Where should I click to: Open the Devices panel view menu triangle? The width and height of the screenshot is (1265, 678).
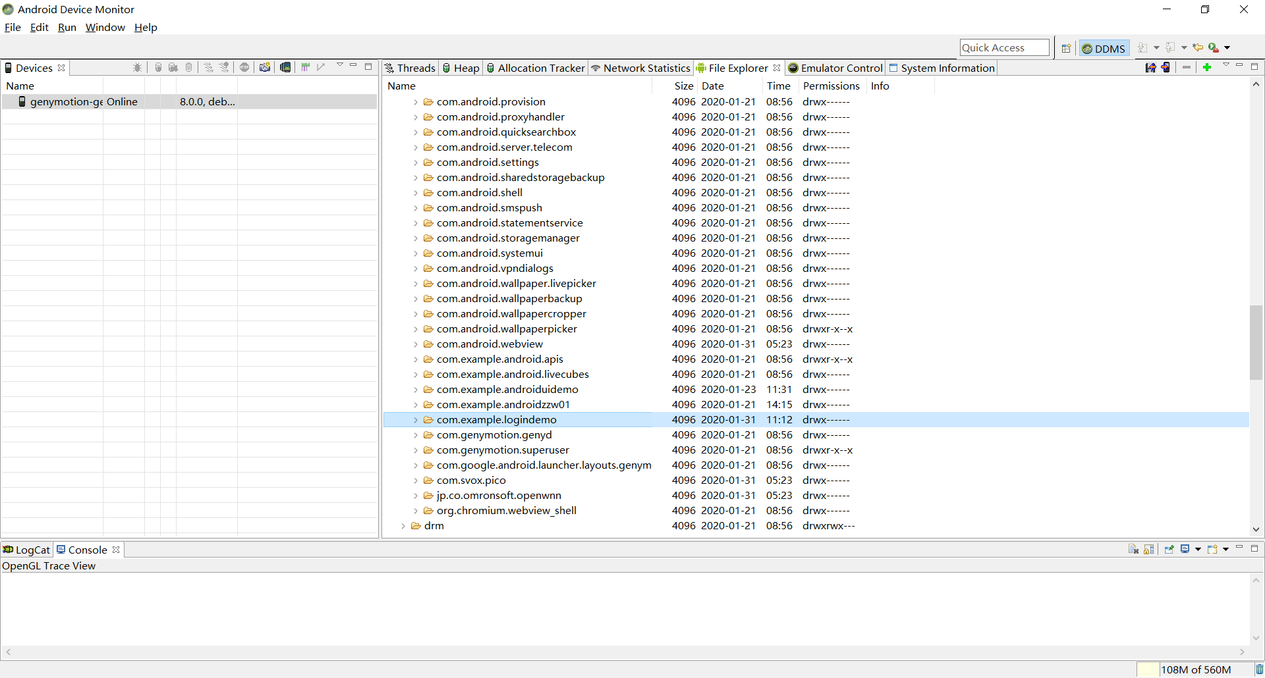coord(339,65)
